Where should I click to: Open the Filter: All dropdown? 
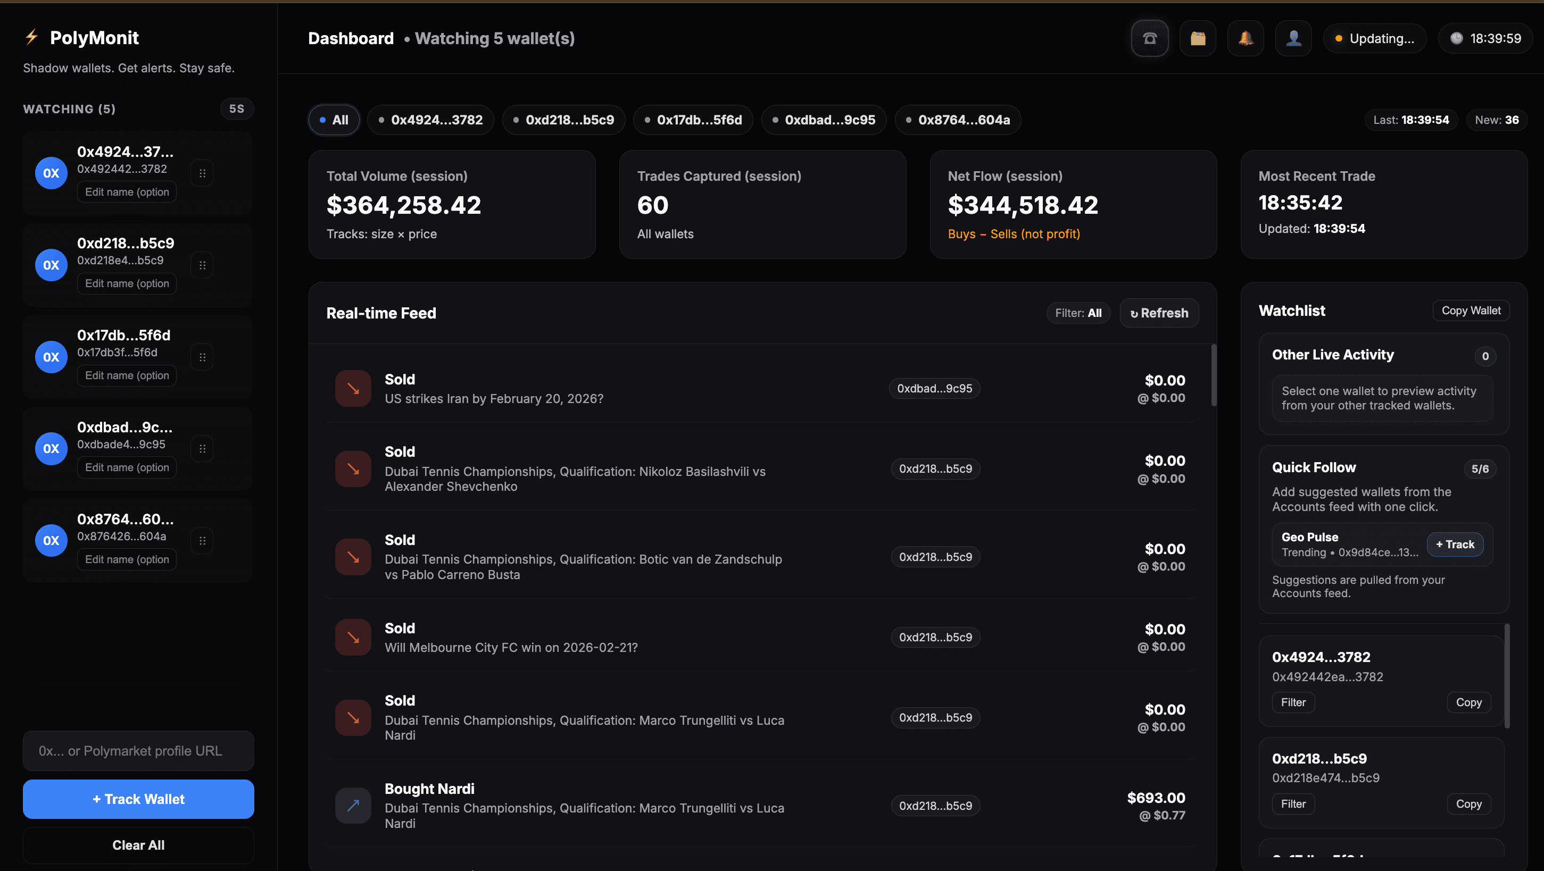pyautogui.click(x=1078, y=313)
